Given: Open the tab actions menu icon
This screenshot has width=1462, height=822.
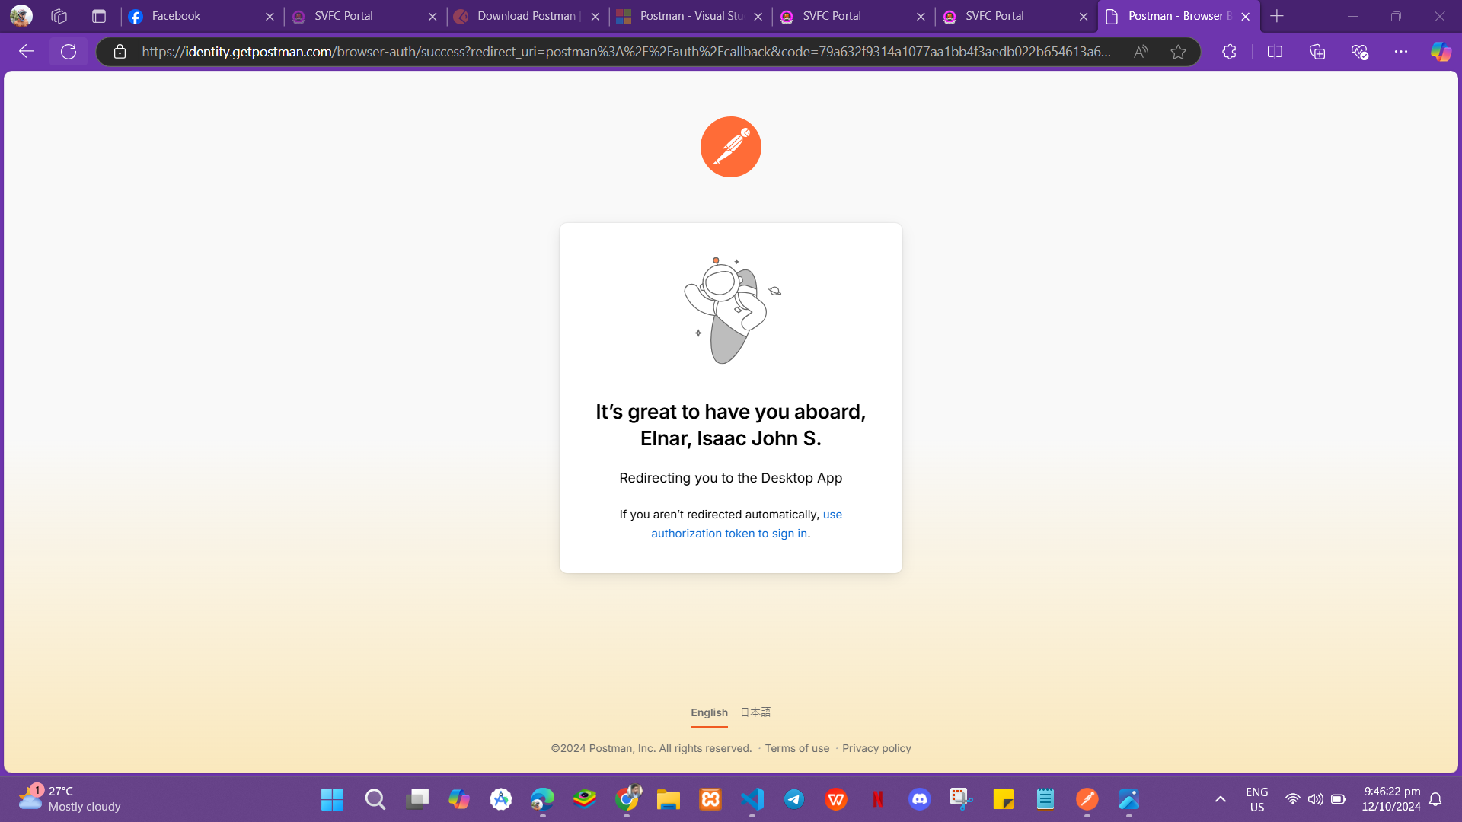Looking at the screenshot, I should [x=99, y=16].
